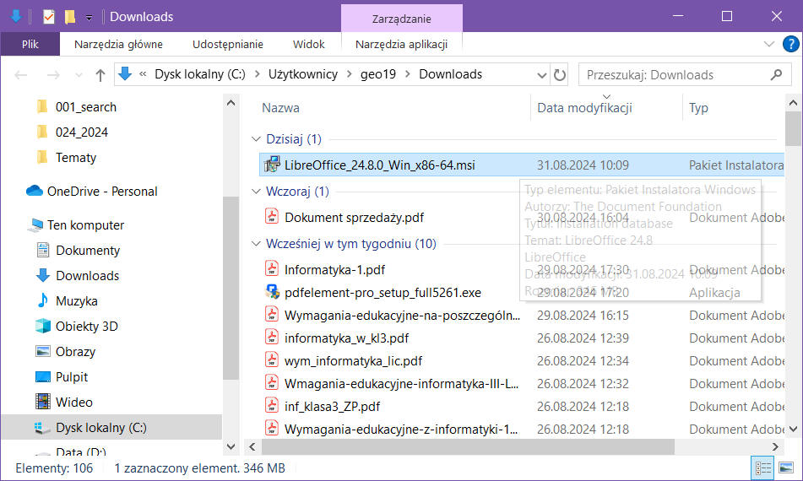Screen dimensions: 803x481
Task: Collapse Wcześniej w tym tygodniu group
Action: click(257, 245)
